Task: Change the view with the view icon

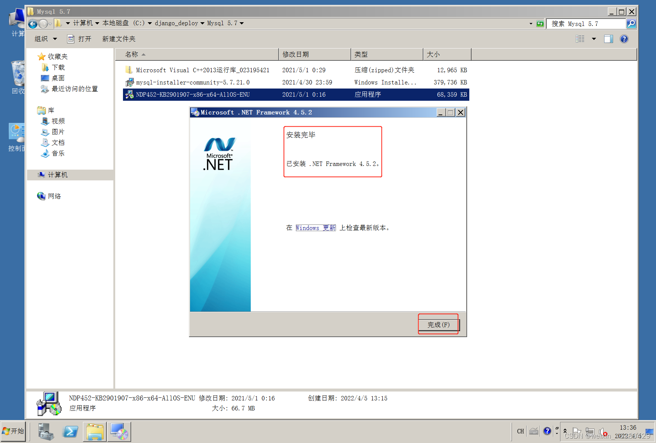Action: point(580,39)
